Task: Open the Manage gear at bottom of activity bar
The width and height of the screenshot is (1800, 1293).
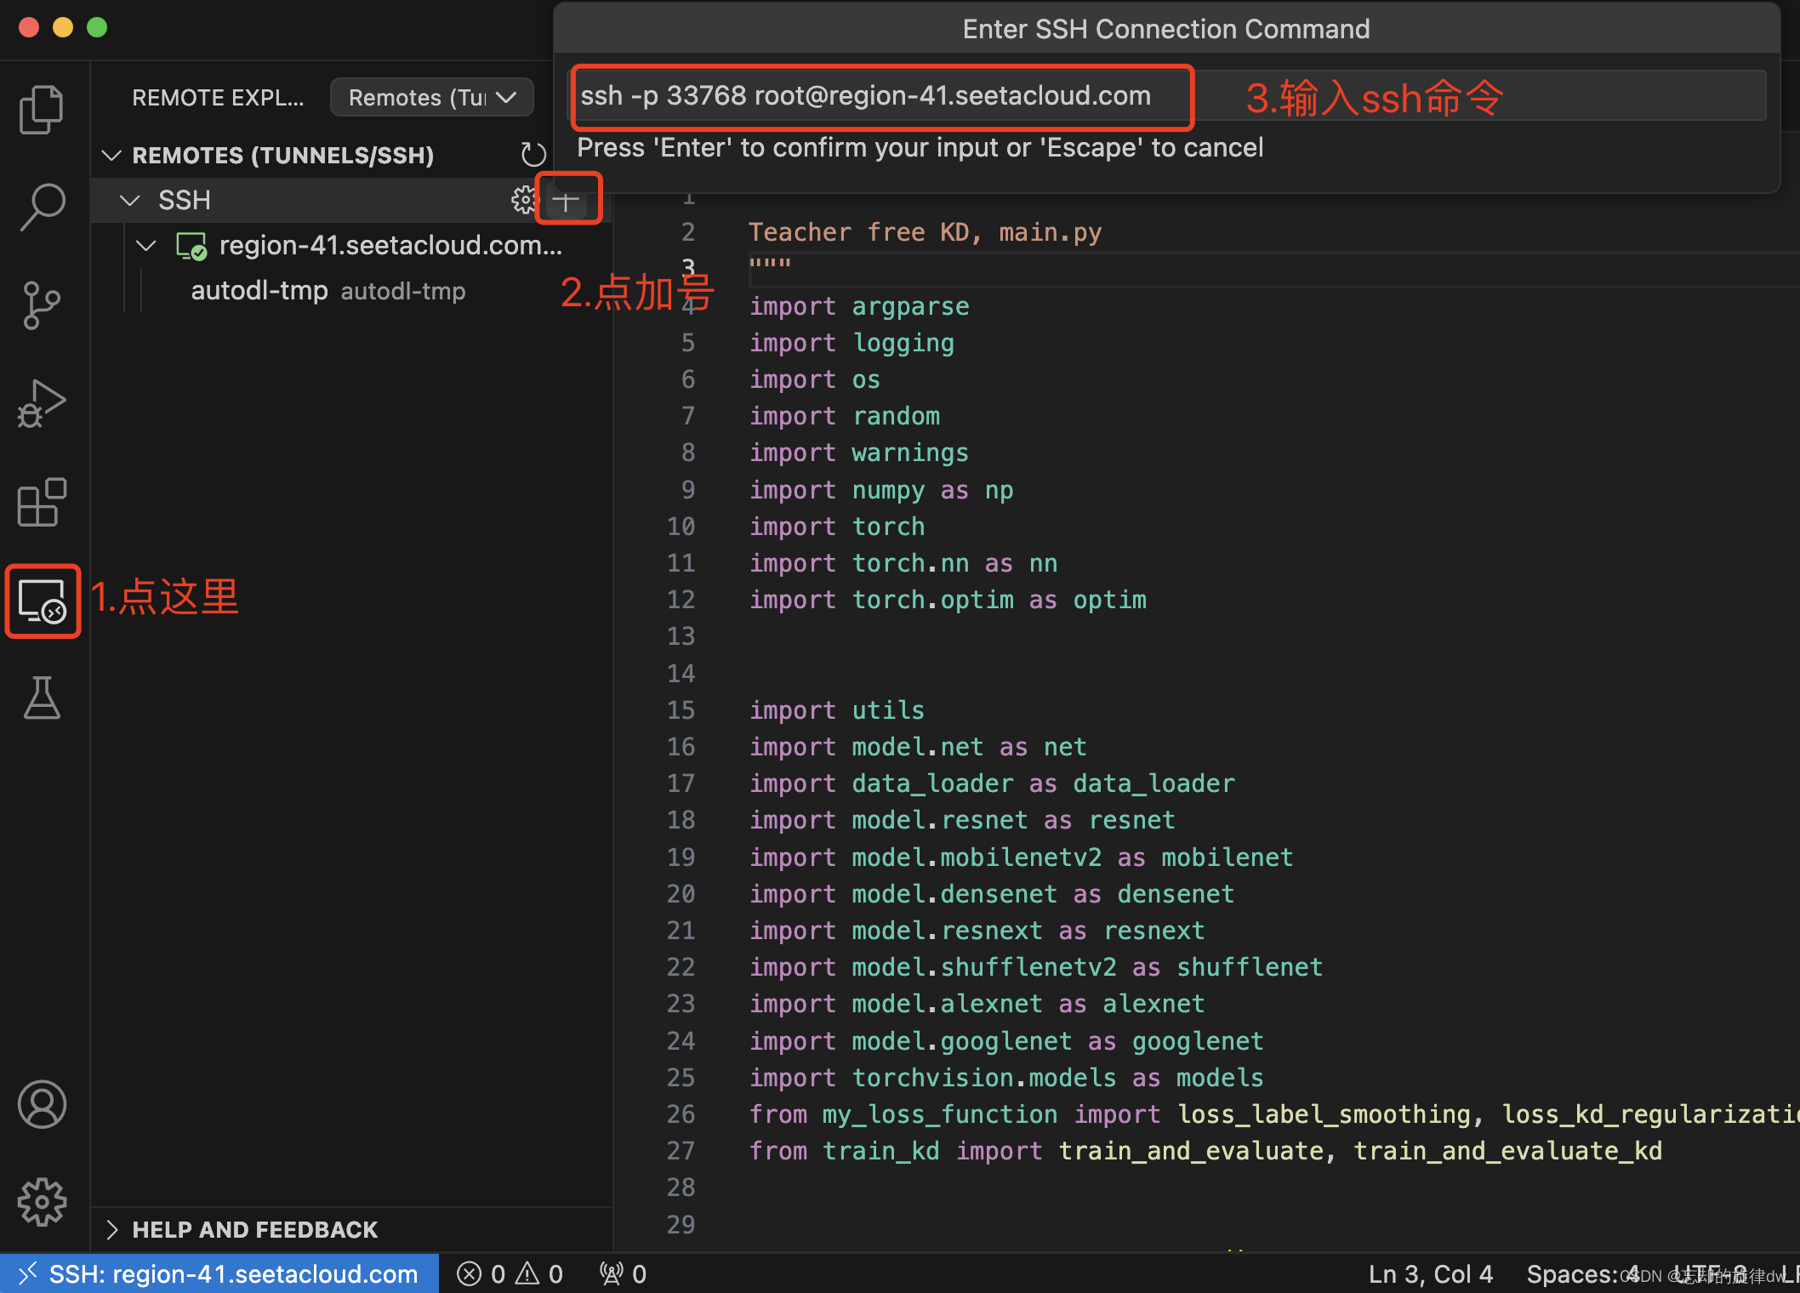Action: [x=41, y=1201]
